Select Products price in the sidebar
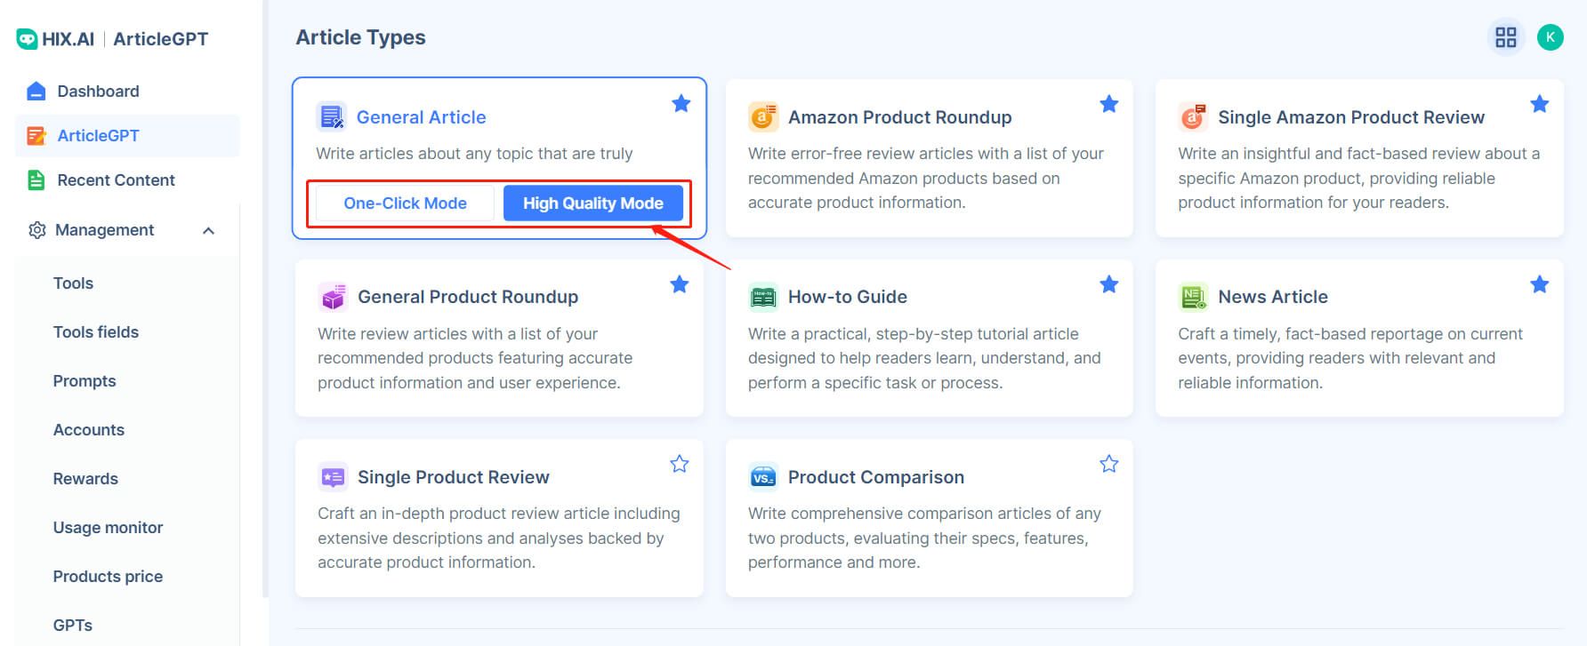This screenshot has height=646, width=1587. point(108,577)
